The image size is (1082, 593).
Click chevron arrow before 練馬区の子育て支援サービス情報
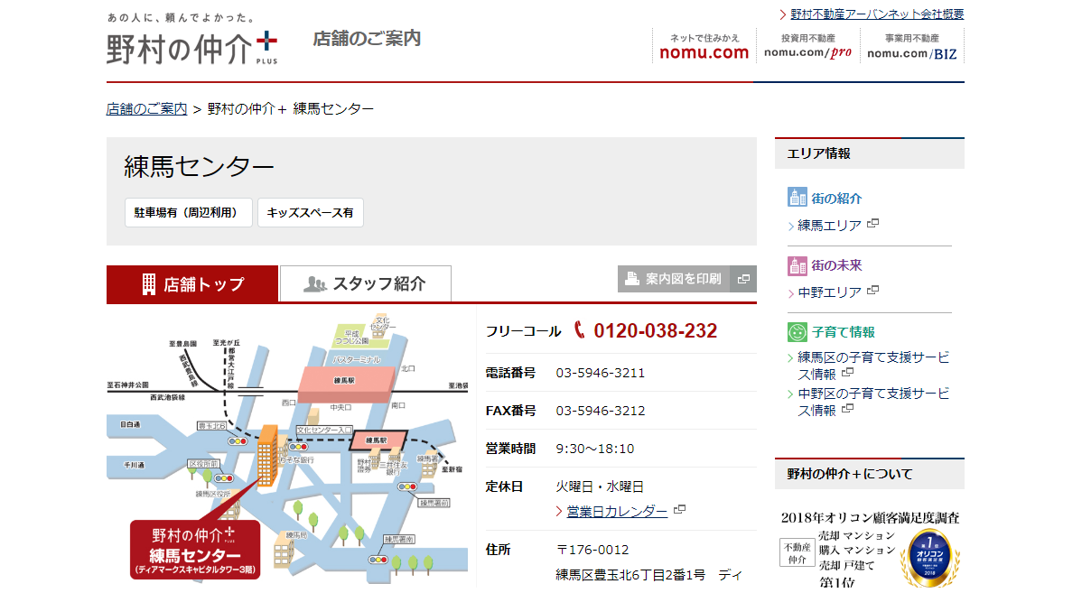[791, 357]
